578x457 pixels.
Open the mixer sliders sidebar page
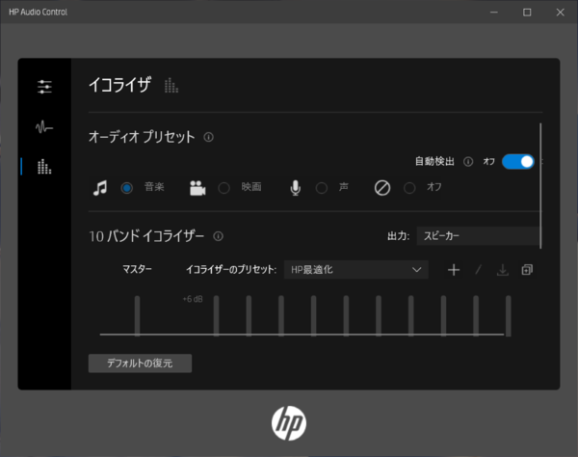pyautogui.click(x=44, y=87)
